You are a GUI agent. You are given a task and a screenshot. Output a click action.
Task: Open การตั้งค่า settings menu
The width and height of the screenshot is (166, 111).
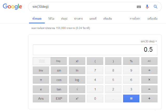[x=135, y=19]
